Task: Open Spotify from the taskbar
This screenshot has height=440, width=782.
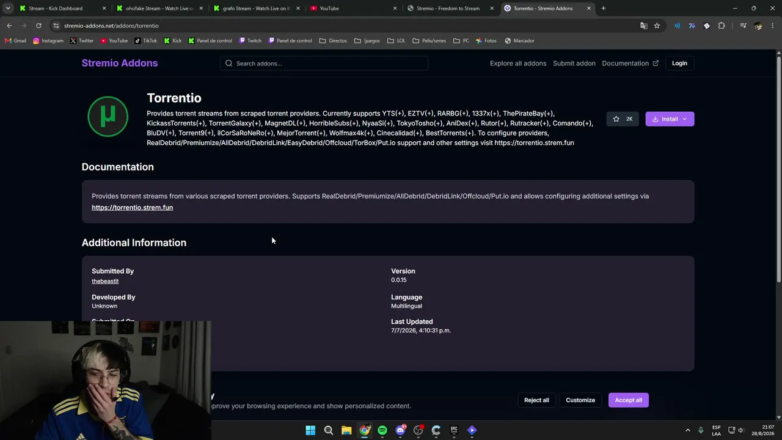Action: click(x=382, y=430)
